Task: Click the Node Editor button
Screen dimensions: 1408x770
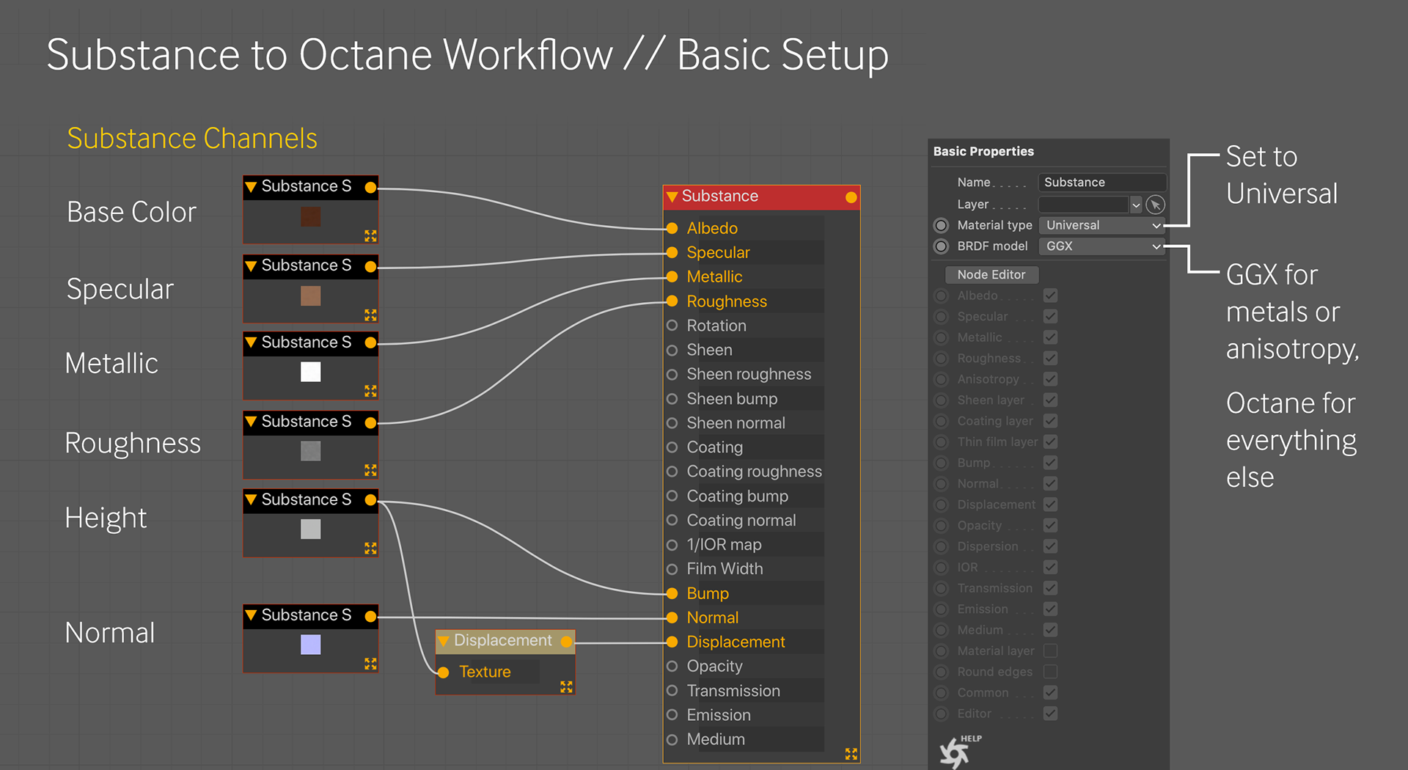Action: [x=991, y=274]
